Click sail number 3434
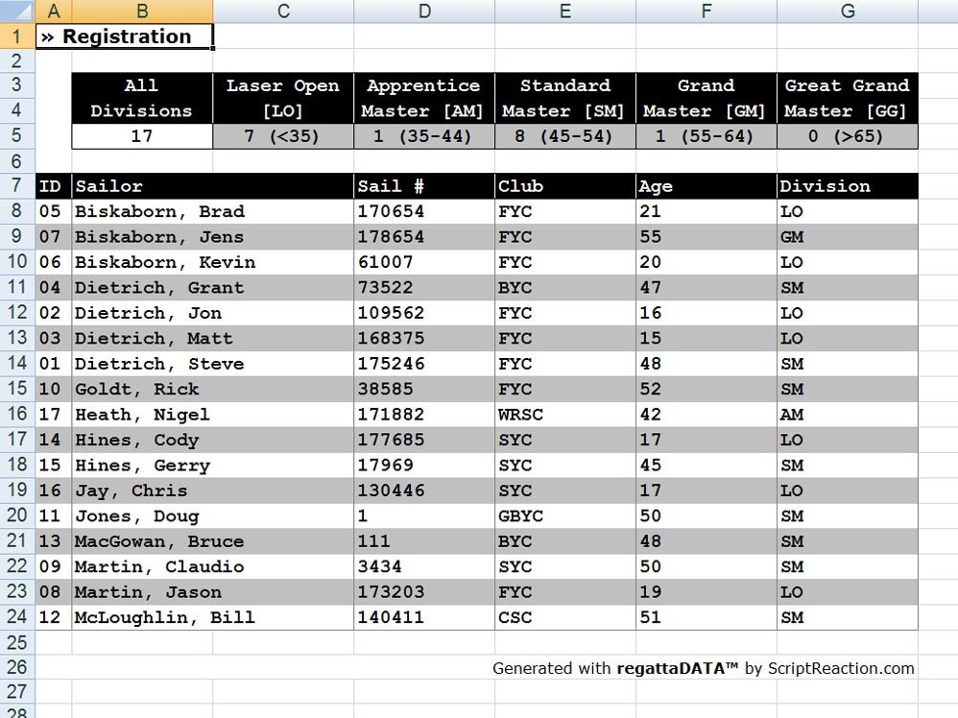This screenshot has height=718, width=958. (x=424, y=566)
